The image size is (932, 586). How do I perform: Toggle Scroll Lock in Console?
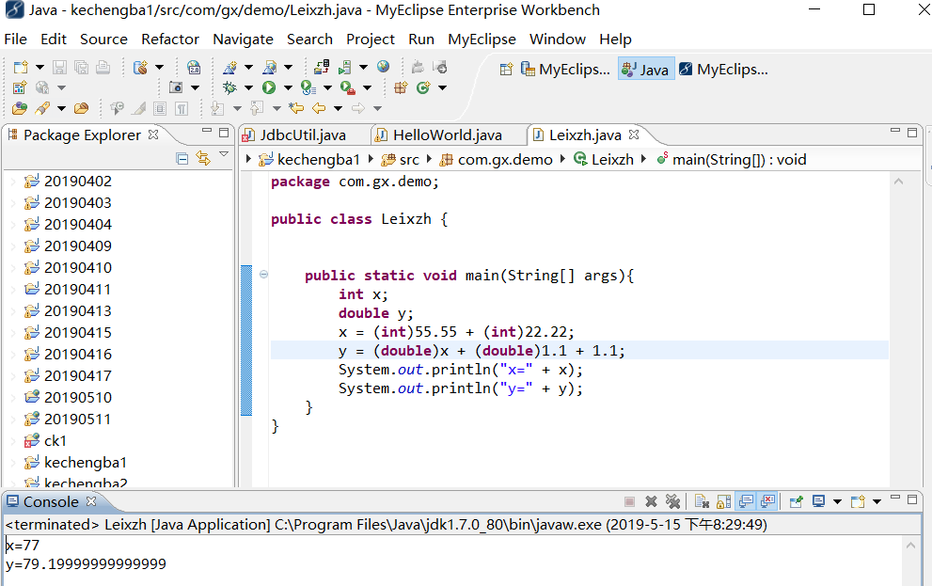[723, 501]
